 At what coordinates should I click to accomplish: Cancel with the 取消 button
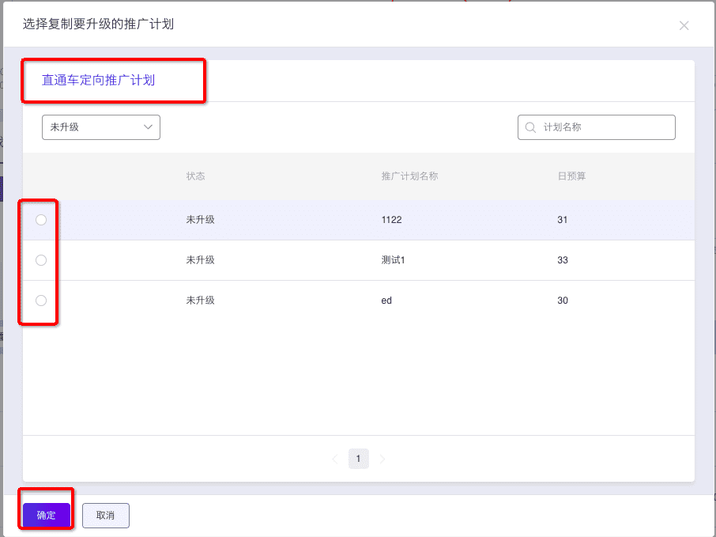click(105, 515)
